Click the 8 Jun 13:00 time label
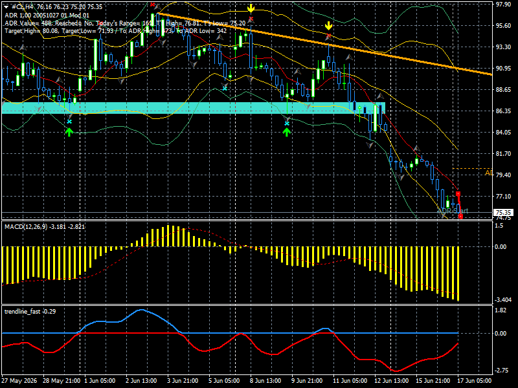The height and width of the screenshot is (388, 518). click(x=265, y=381)
